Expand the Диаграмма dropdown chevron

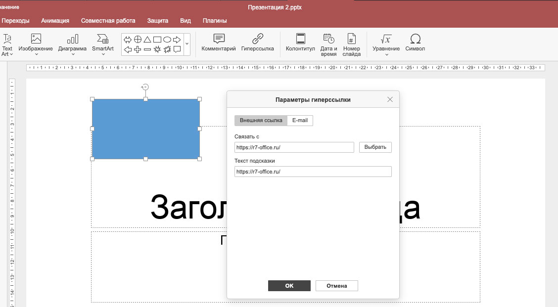coord(73,54)
